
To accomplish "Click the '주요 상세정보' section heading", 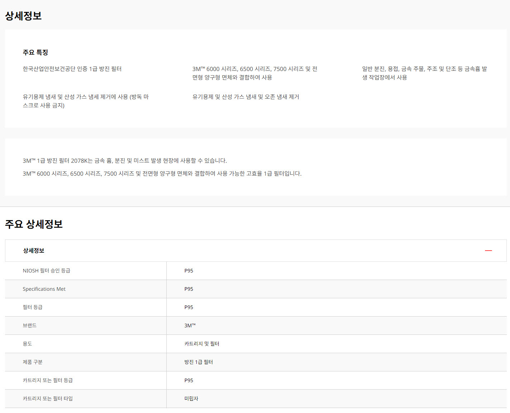I will (34, 224).
